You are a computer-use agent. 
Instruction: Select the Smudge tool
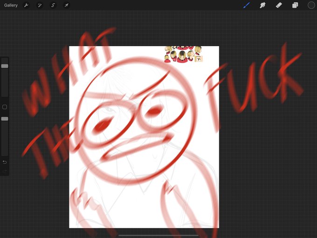coord(262,5)
